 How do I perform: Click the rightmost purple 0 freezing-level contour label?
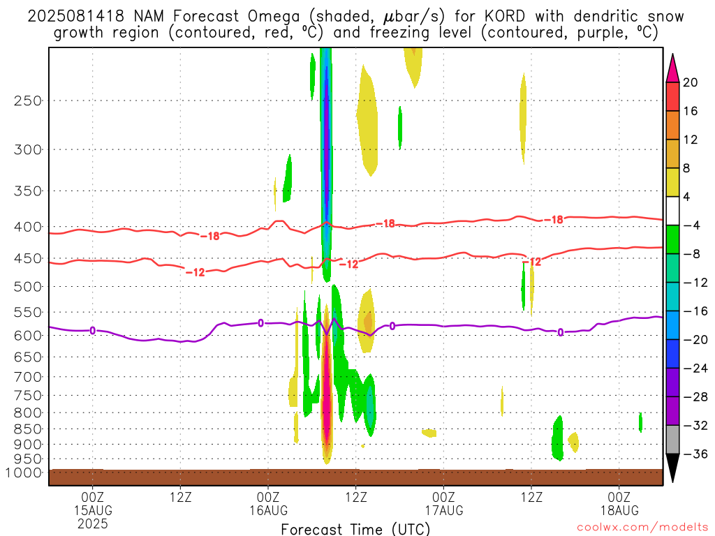[x=561, y=333]
